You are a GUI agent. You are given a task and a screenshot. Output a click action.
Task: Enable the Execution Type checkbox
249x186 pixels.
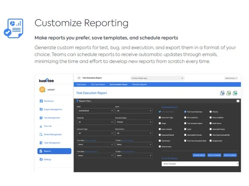tap(160, 118)
